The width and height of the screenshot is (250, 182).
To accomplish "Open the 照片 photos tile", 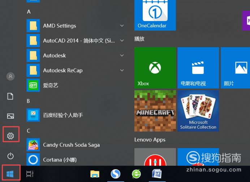I will 235,68.
